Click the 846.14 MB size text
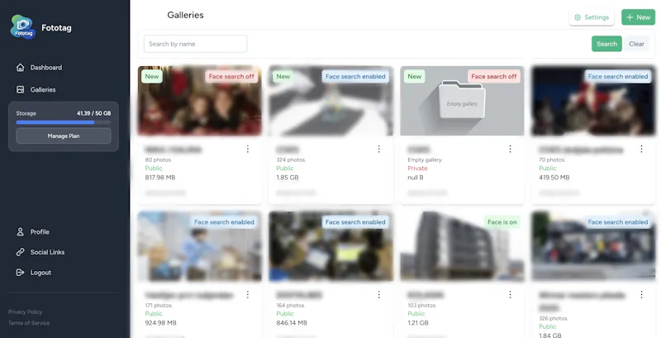Screen dimensions: 661x338 tap(292, 323)
